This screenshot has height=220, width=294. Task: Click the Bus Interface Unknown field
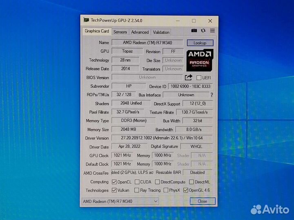pos(186,95)
